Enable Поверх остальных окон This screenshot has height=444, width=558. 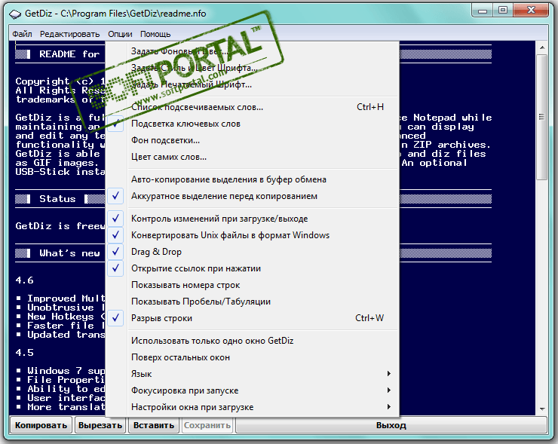click(253, 357)
